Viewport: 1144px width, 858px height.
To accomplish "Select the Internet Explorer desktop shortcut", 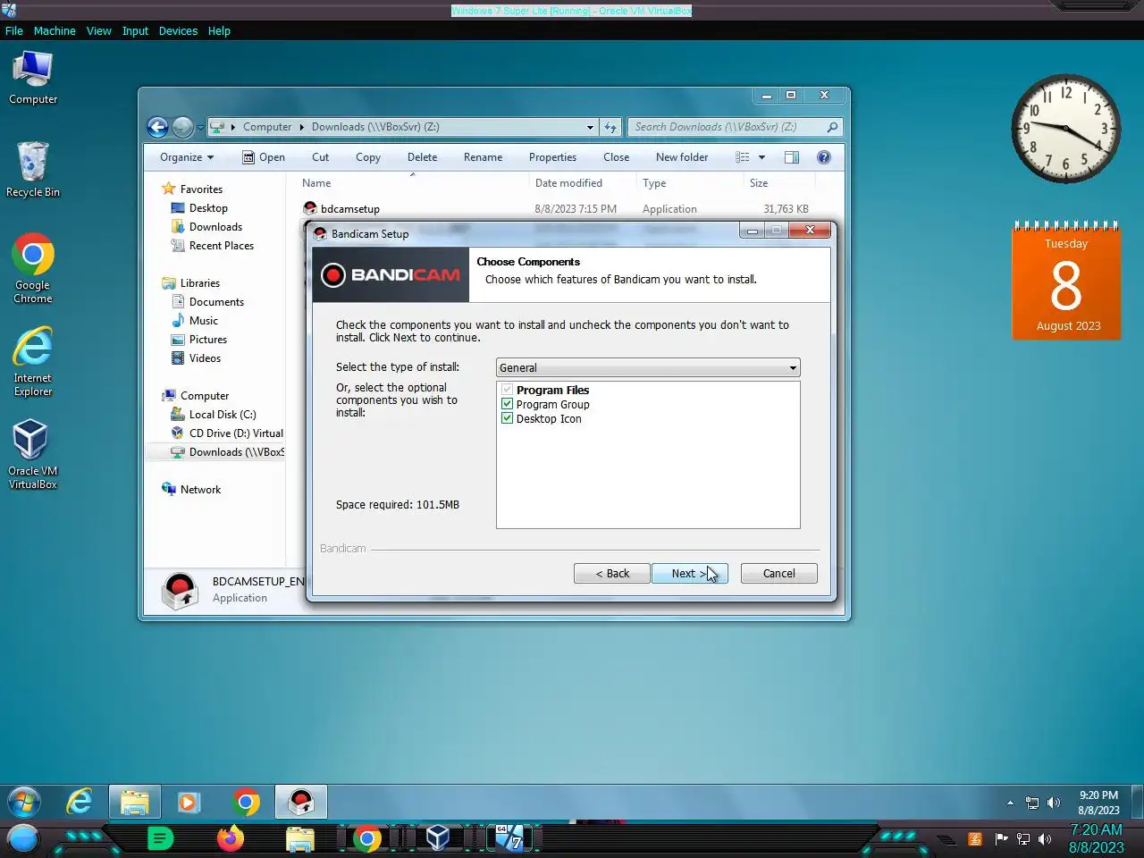I will point(33,361).
